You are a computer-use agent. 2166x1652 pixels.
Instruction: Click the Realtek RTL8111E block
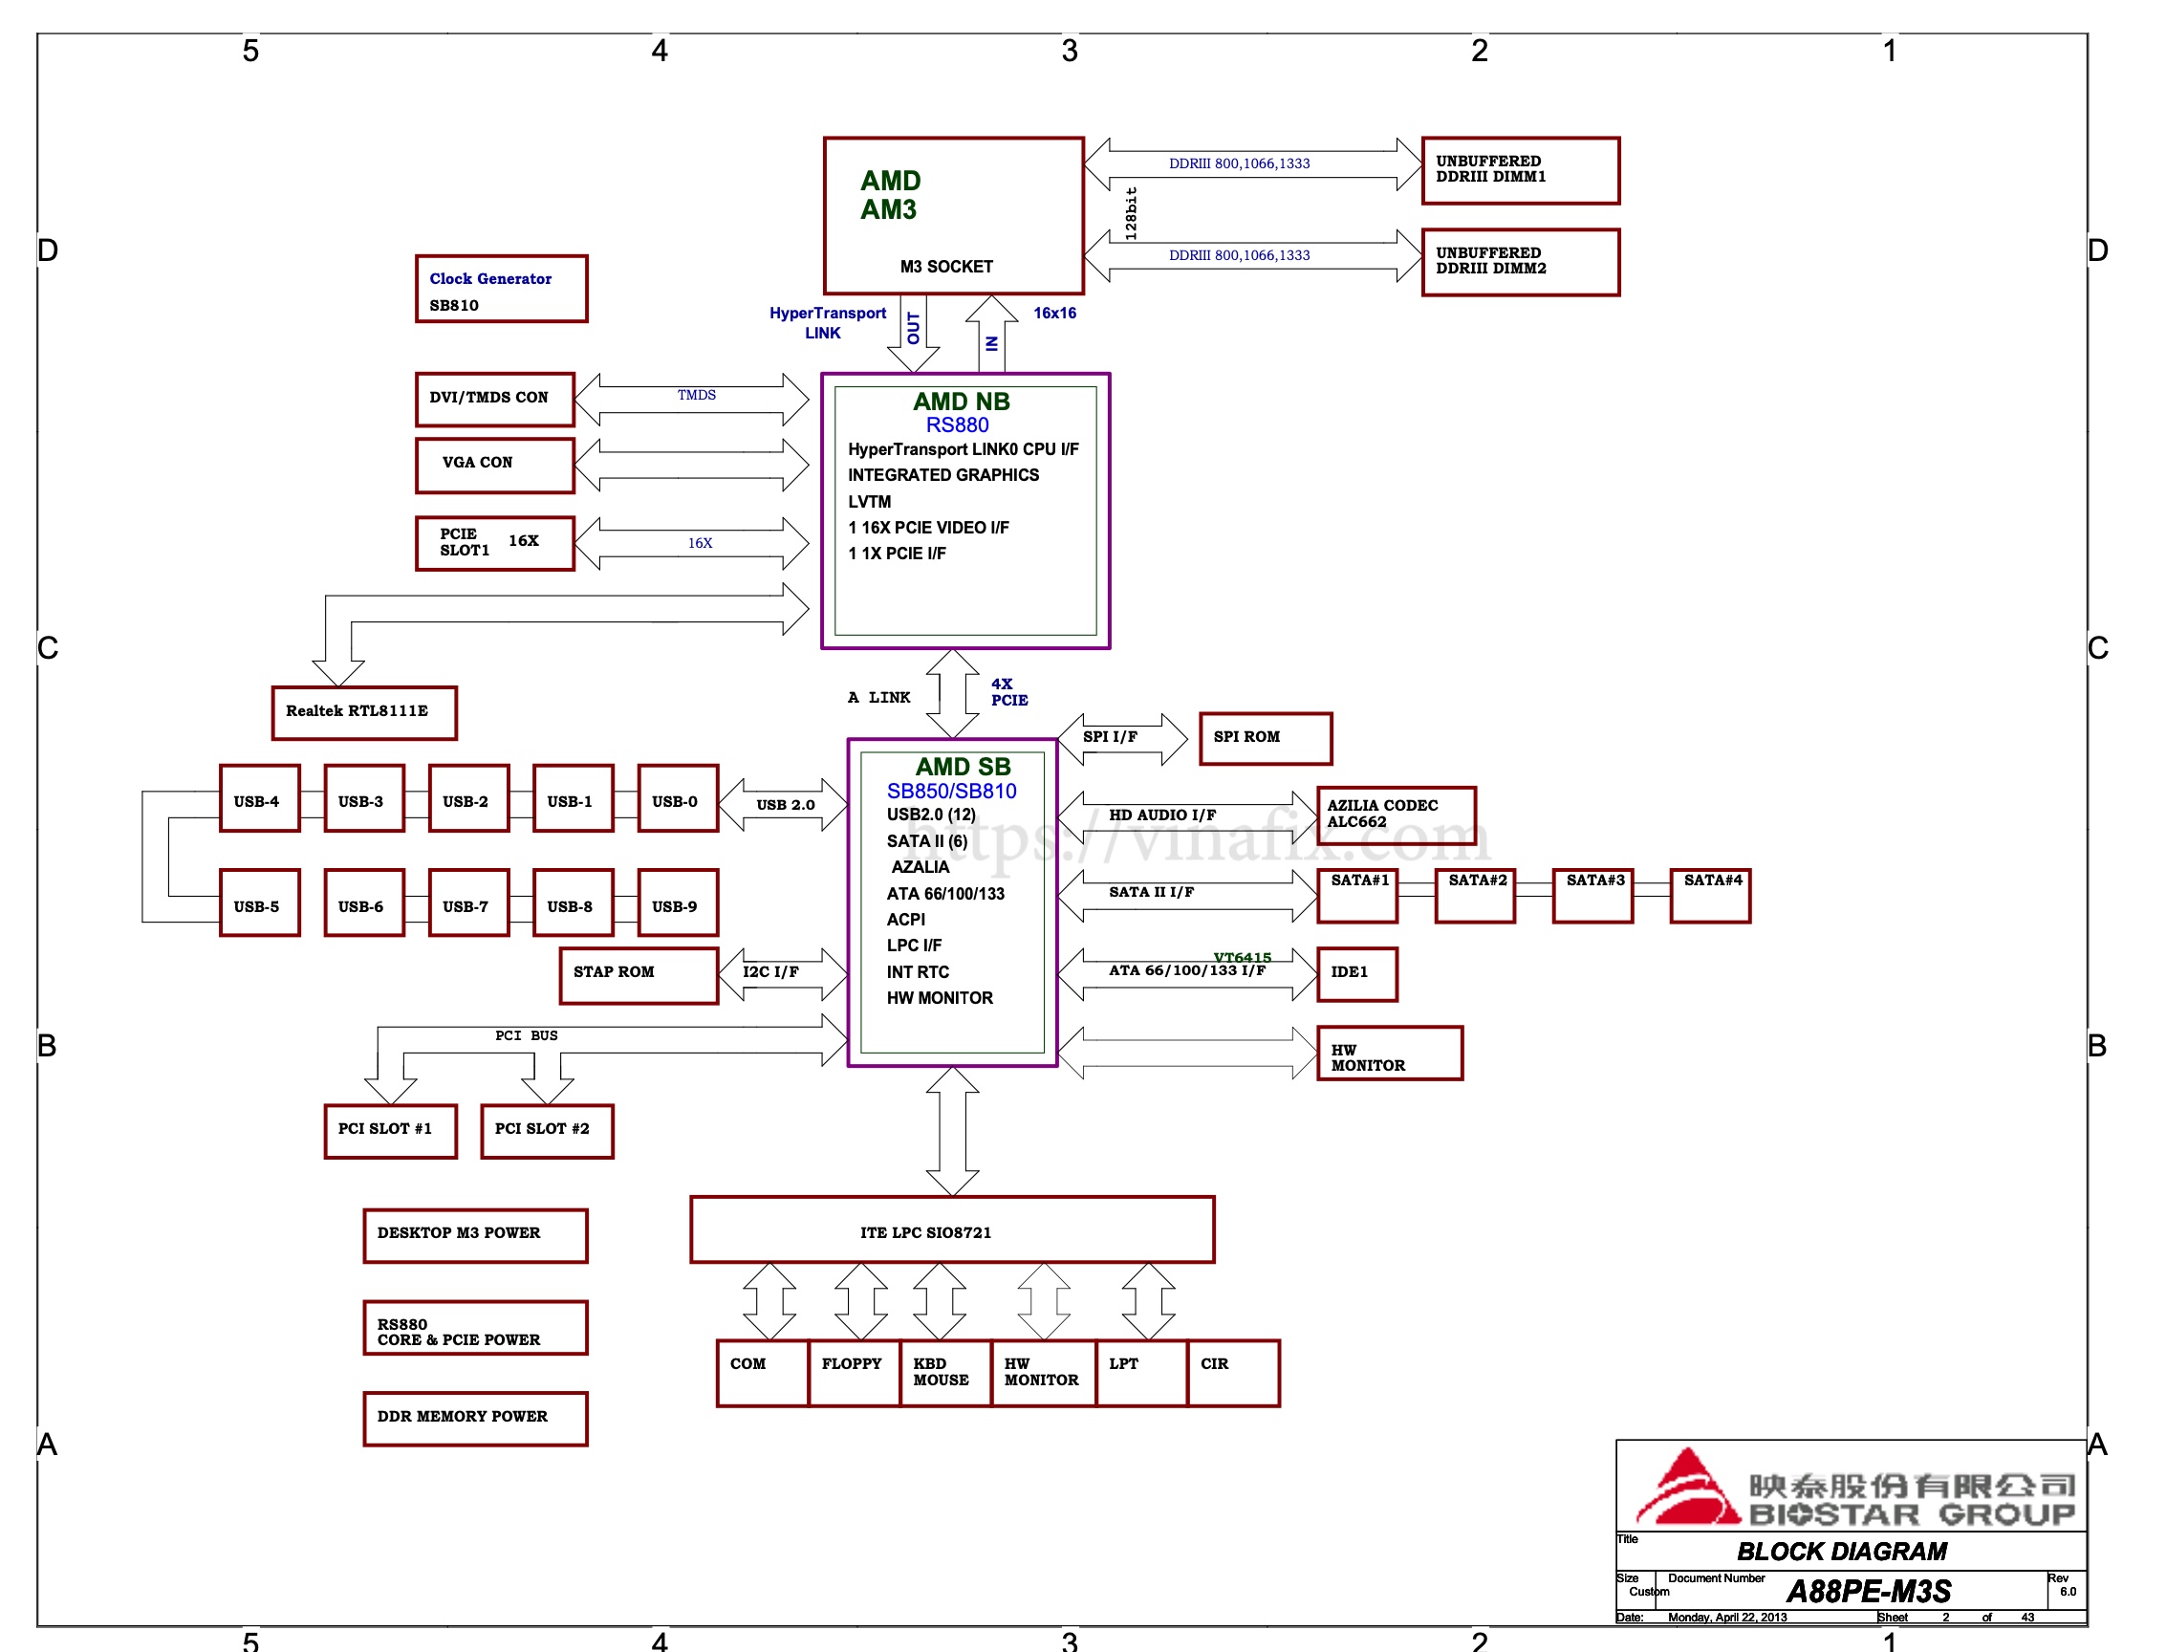coord(364,712)
